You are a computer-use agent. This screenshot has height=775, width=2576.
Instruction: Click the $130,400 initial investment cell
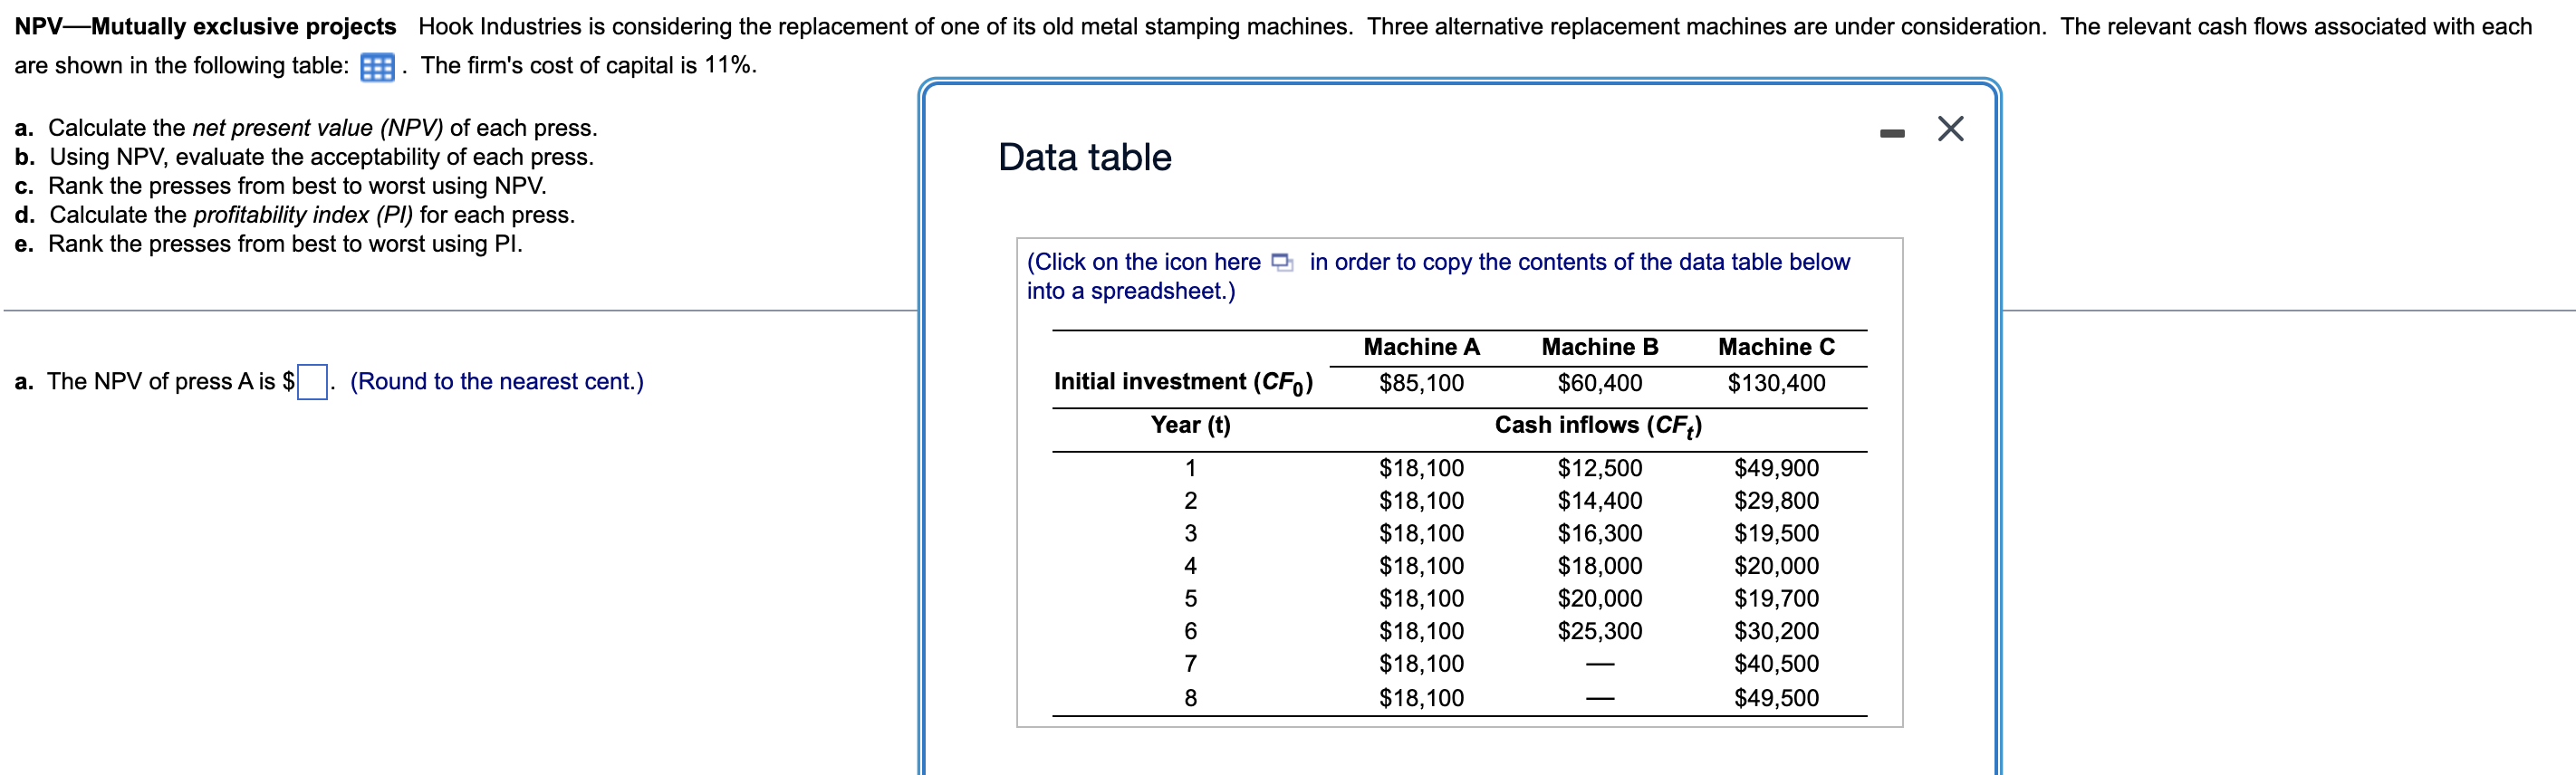click(1776, 383)
